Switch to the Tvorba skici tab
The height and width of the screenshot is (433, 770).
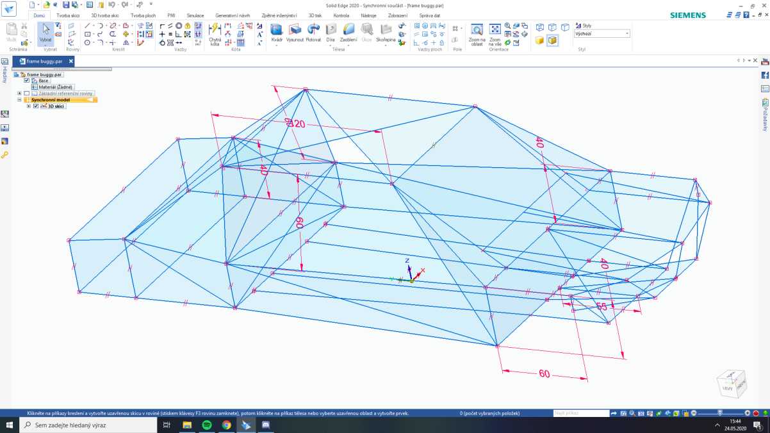69,15
